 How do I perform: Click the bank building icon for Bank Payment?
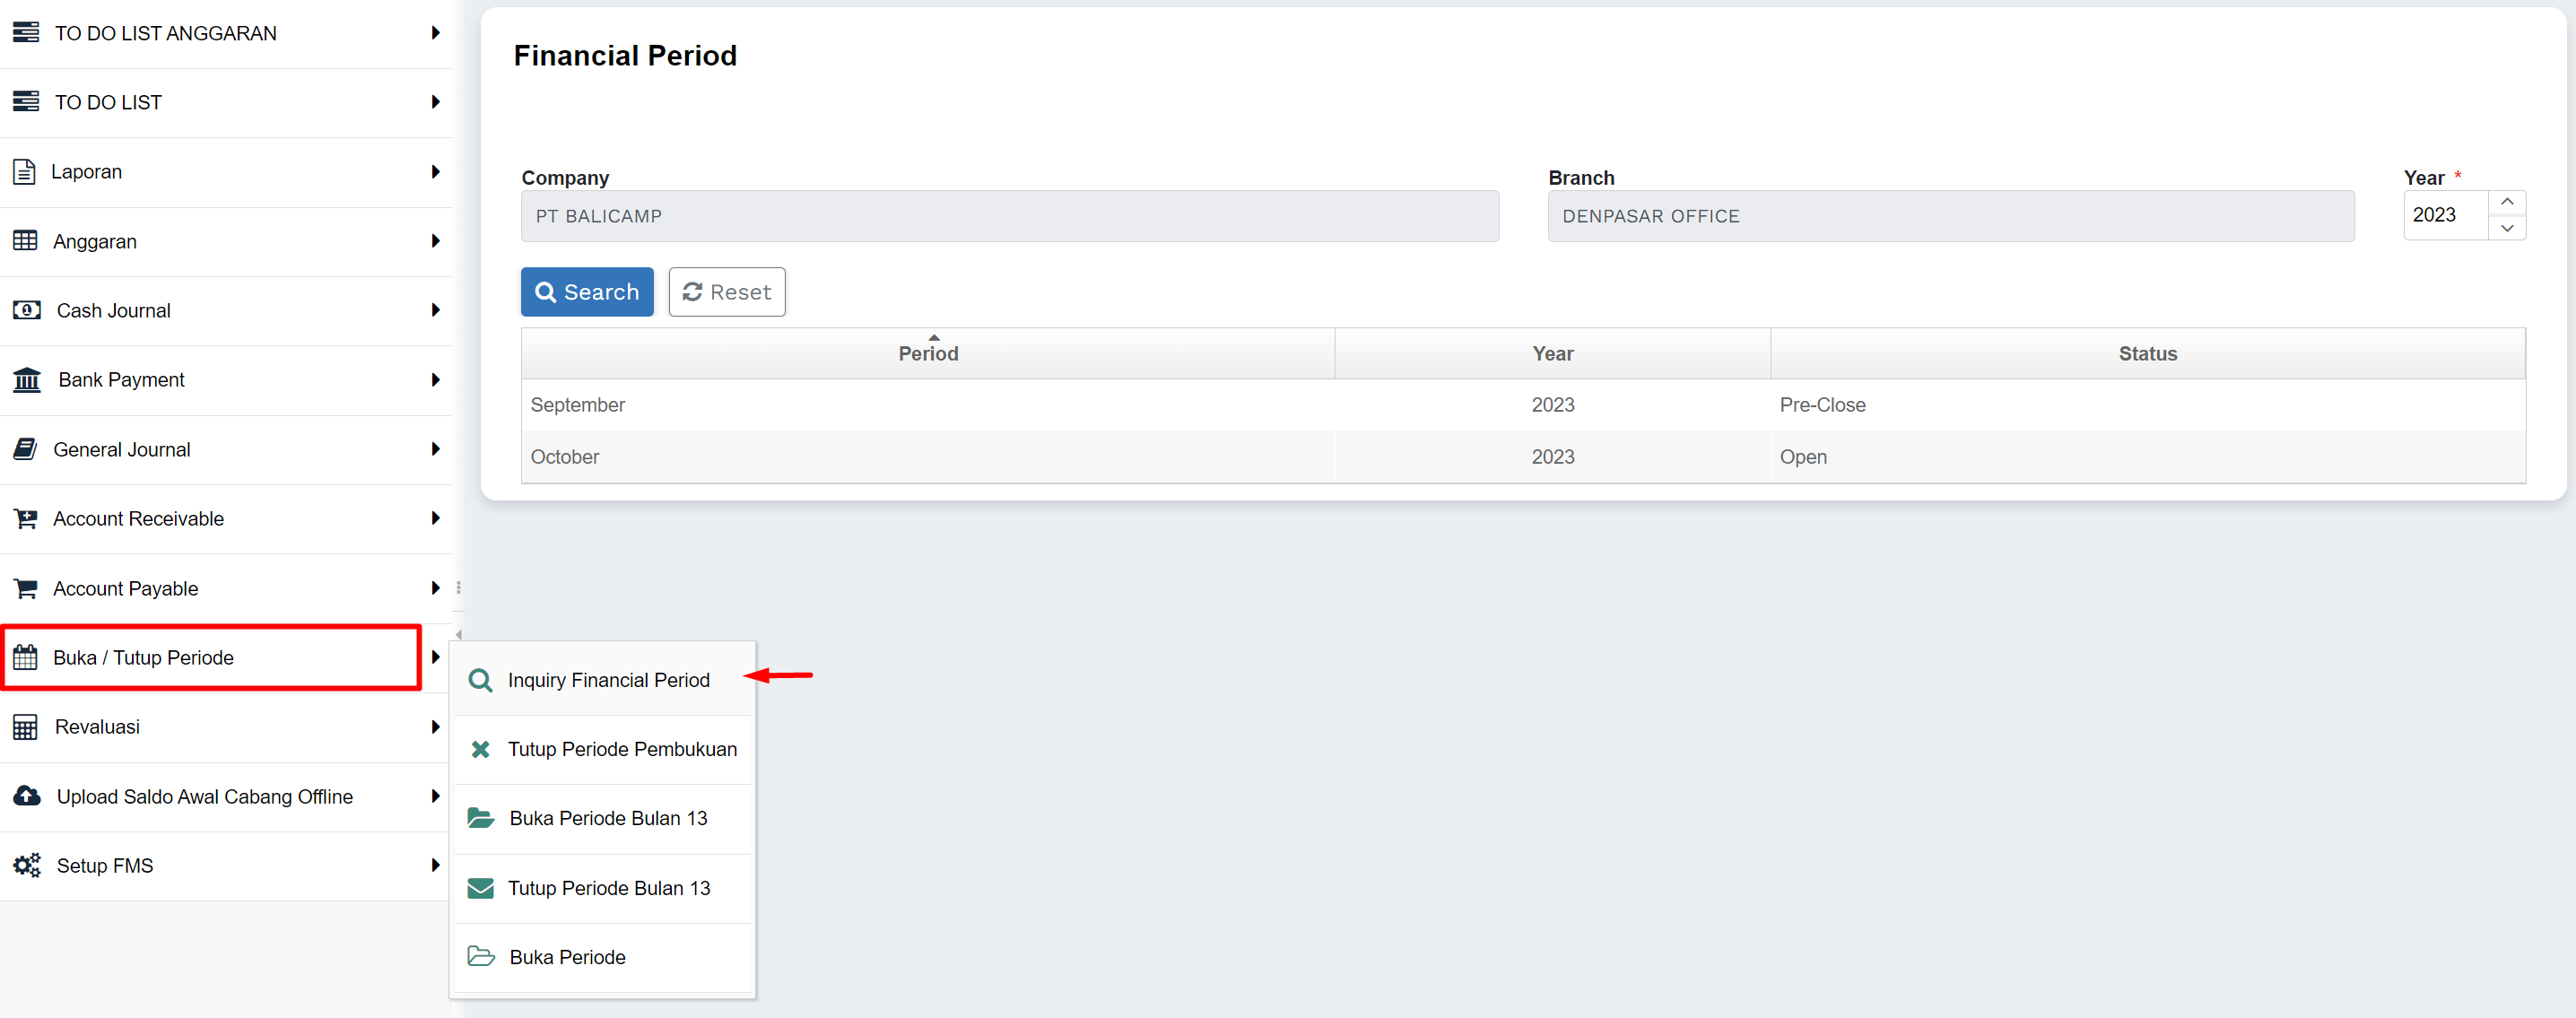tap(27, 380)
